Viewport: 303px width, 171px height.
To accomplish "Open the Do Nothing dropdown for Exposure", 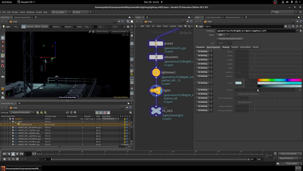I will coord(205,72).
